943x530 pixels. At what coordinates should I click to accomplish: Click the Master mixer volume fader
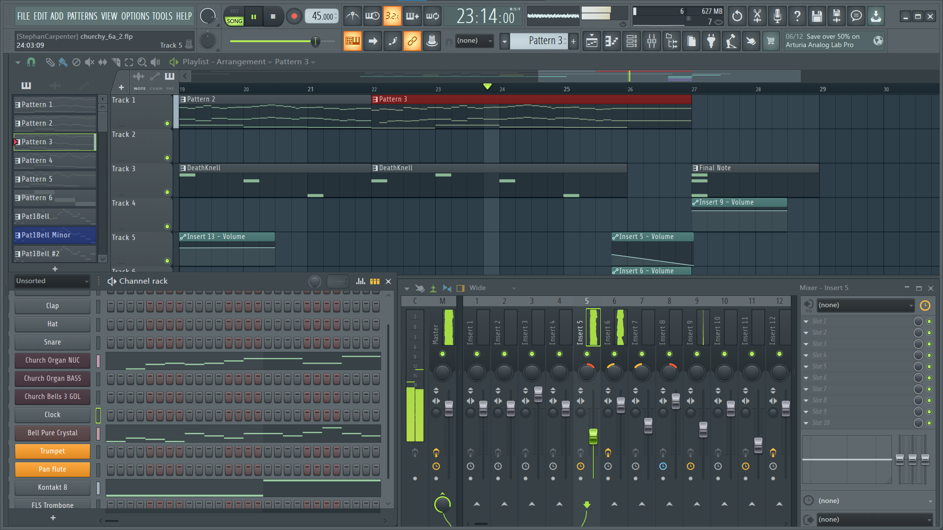449,408
